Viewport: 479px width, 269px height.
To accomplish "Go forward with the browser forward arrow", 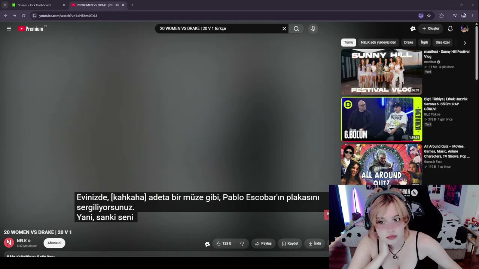I will 15,16.
